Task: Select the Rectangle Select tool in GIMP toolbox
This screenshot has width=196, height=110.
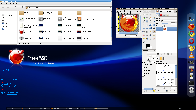Action: (144, 15)
